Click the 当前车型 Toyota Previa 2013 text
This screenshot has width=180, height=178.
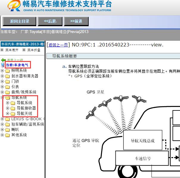44,32
